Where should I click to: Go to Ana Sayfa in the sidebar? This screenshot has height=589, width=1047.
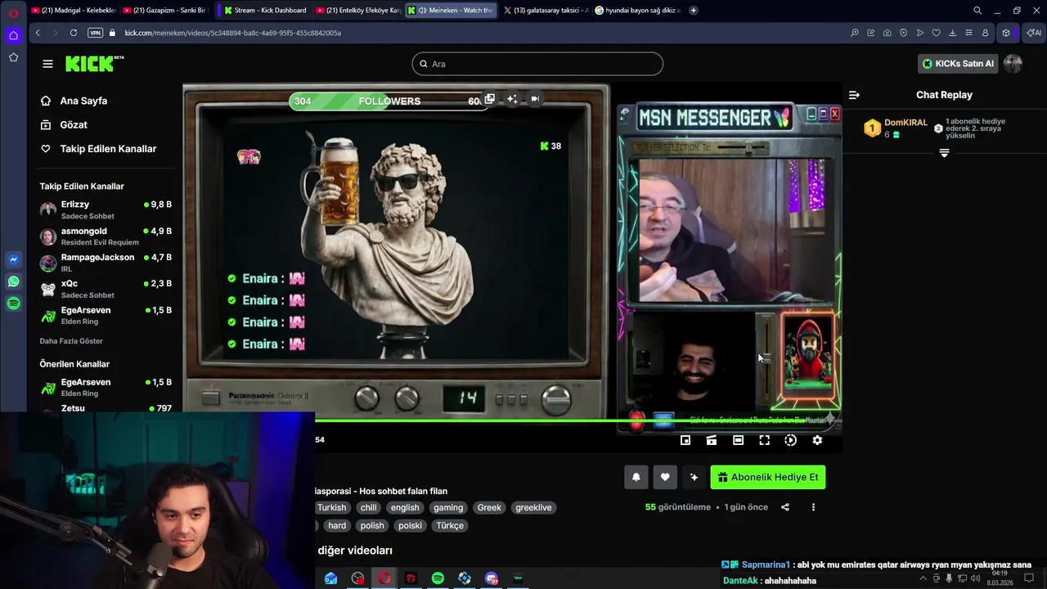click(x=83, y=101)
